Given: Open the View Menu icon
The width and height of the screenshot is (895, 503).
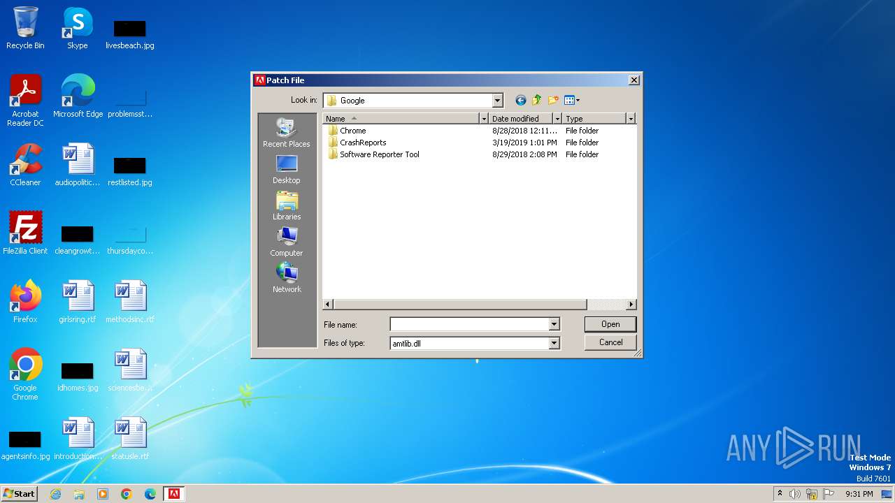Looking at the screenshot, I should tap(572, 101).
